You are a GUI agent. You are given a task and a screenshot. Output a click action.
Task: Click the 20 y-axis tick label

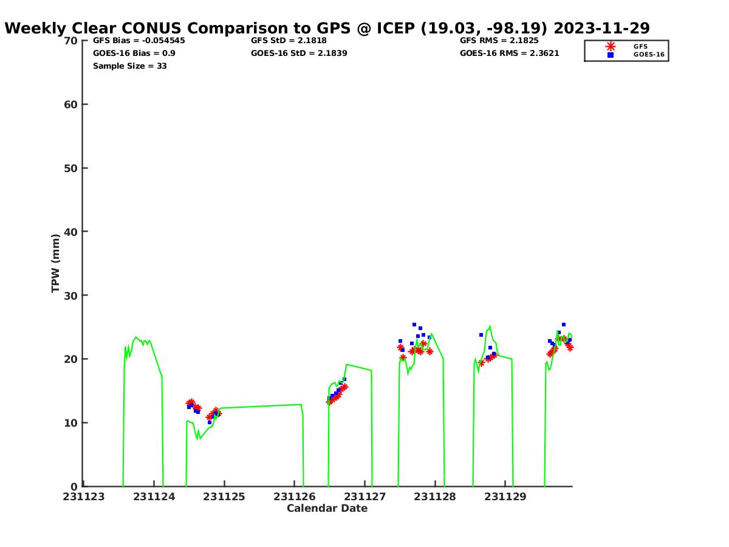click(71, 359)
